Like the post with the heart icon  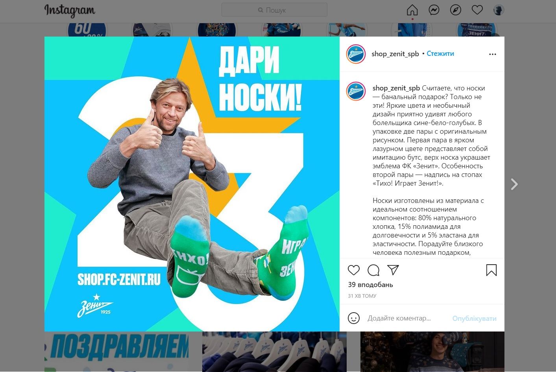click(x=354, y=270)
